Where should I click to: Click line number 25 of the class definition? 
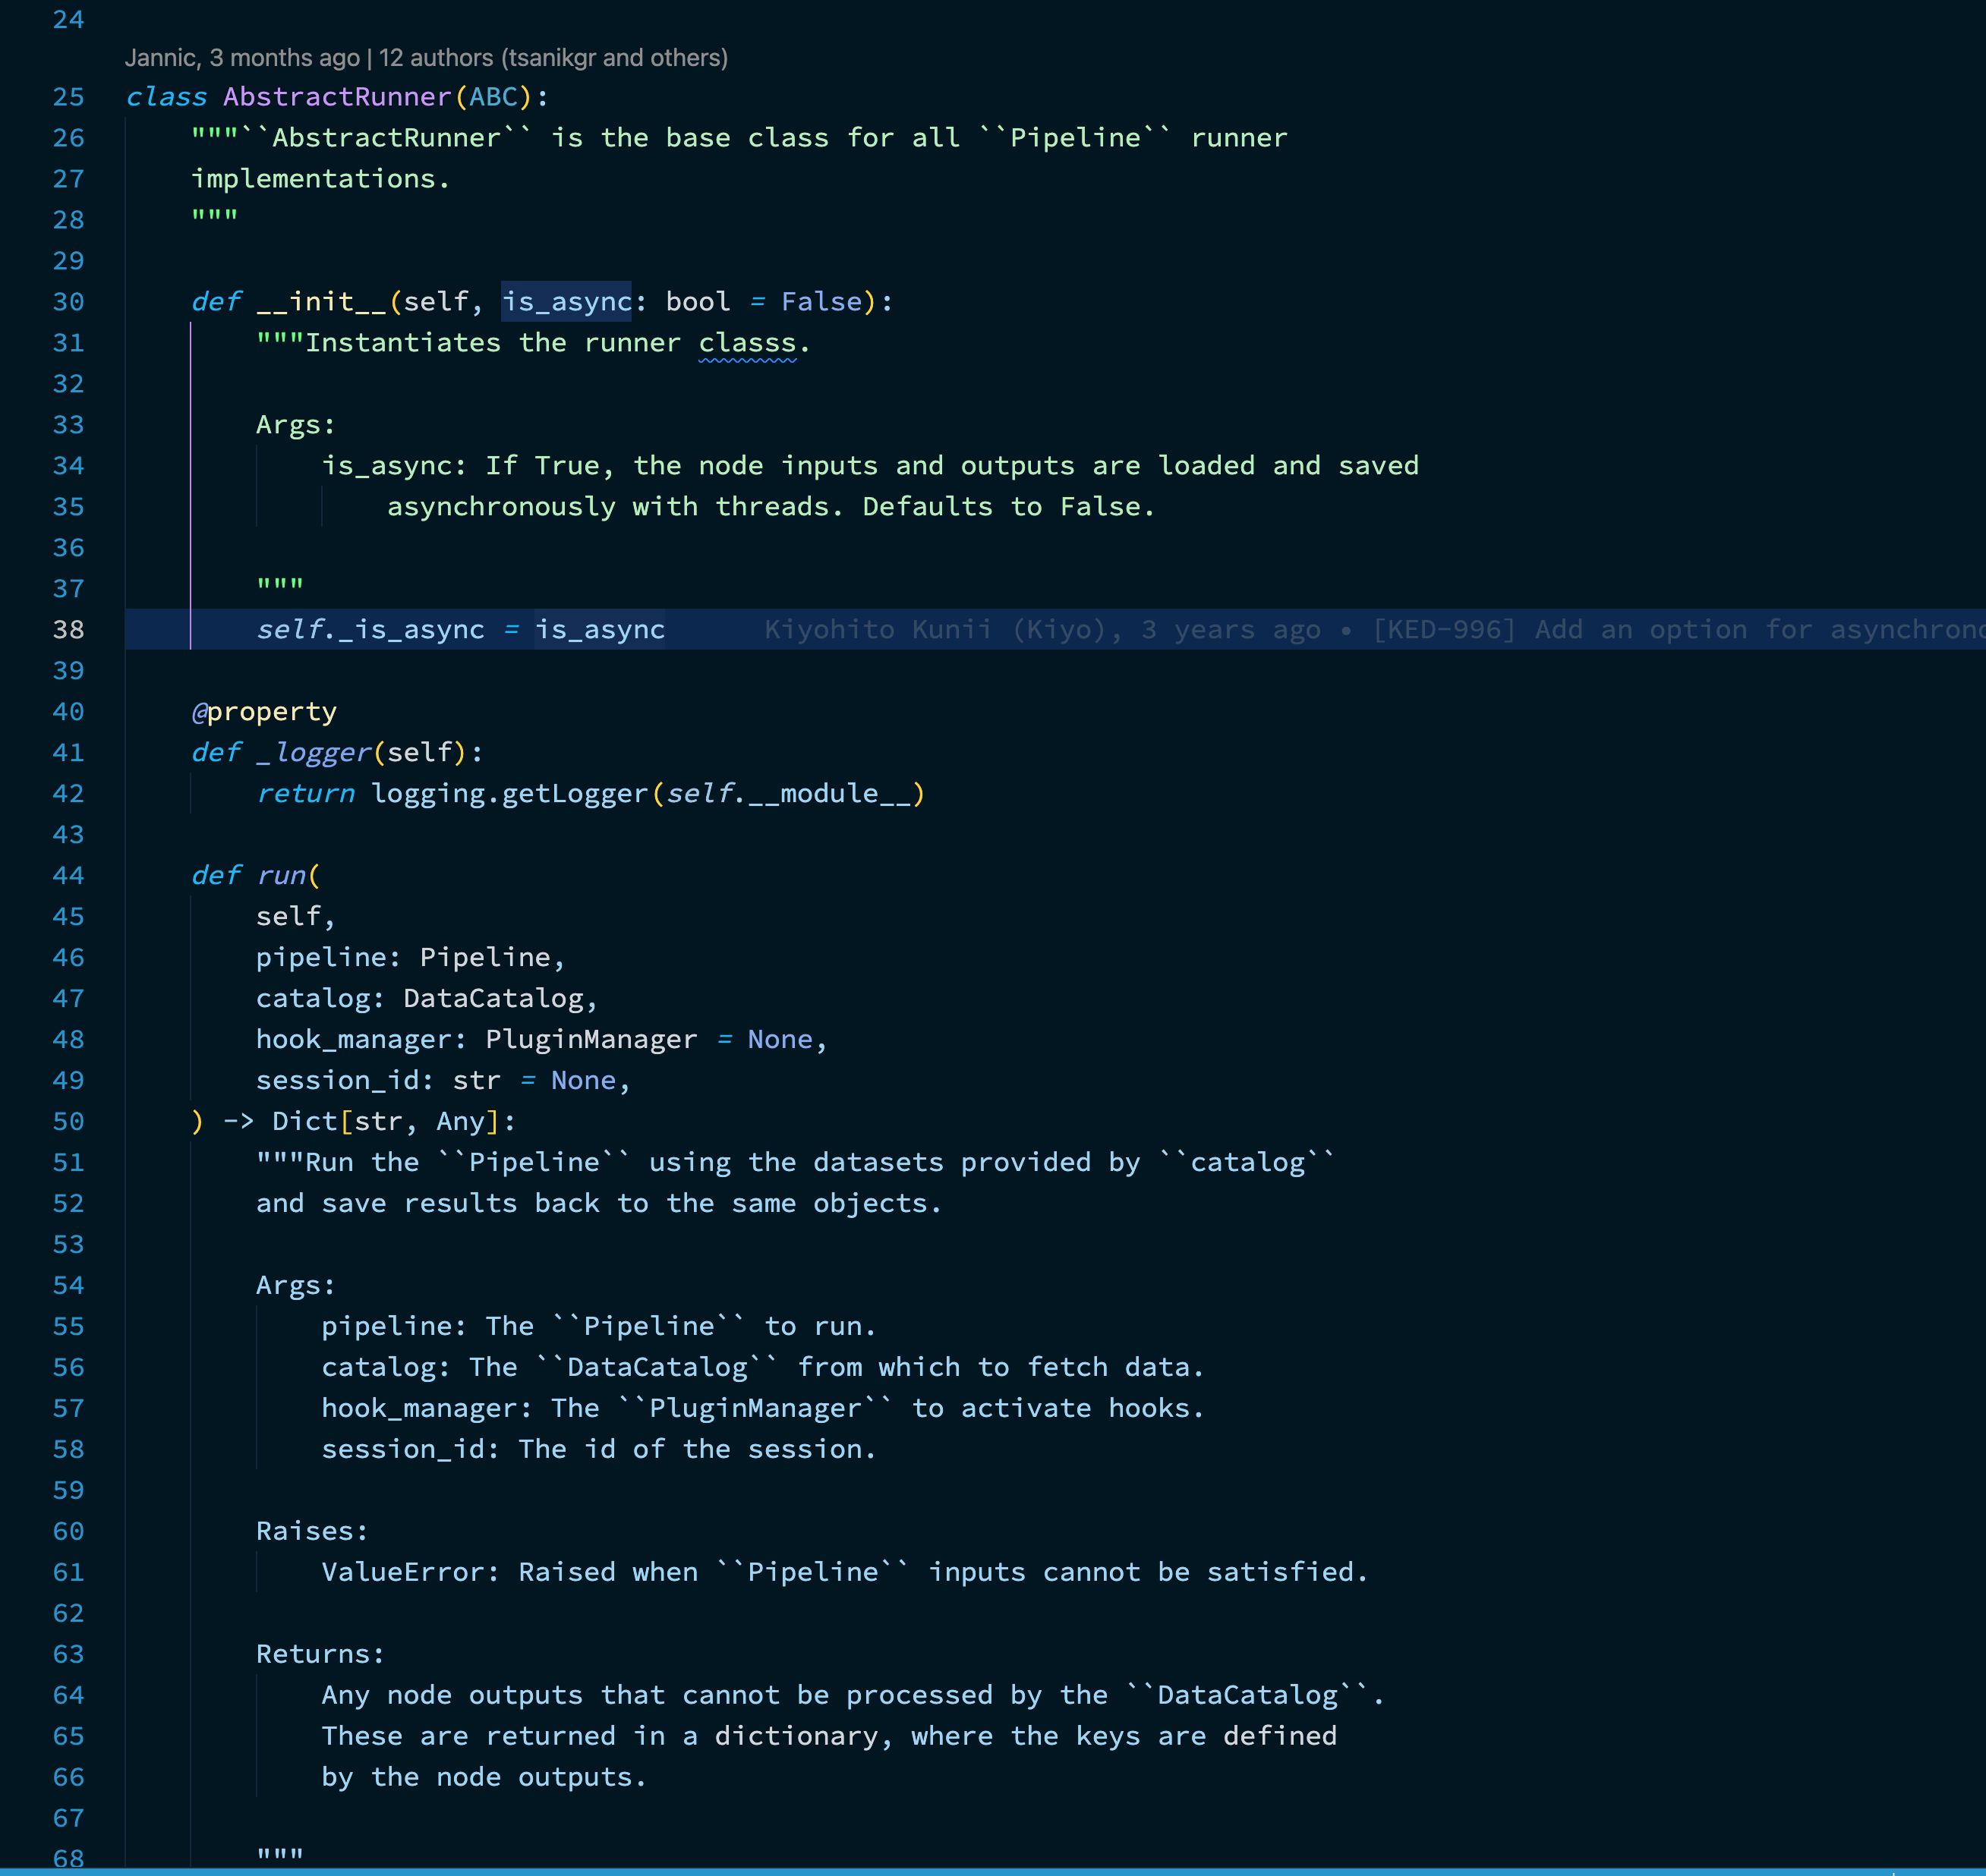click(69, 96)
